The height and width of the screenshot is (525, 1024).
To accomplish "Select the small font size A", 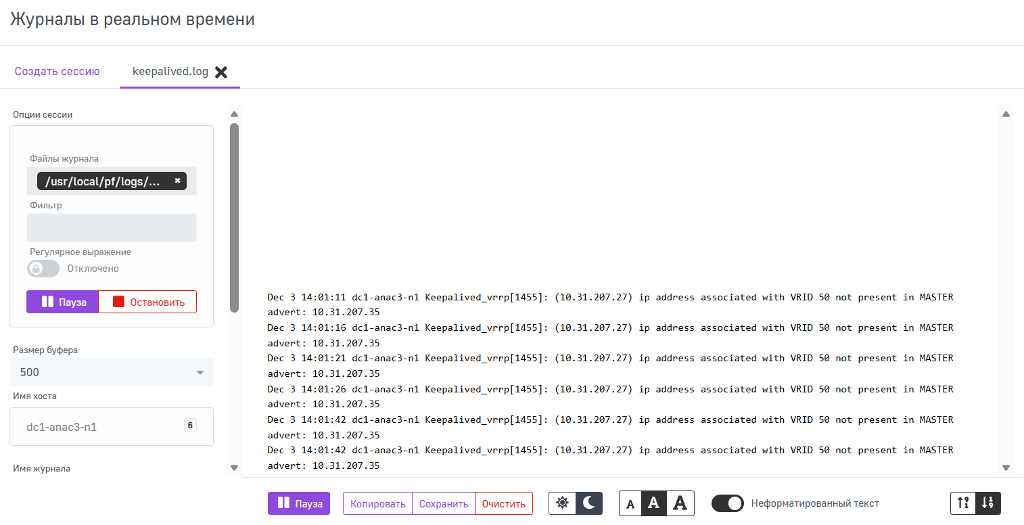I will click(x=630, y=504).
